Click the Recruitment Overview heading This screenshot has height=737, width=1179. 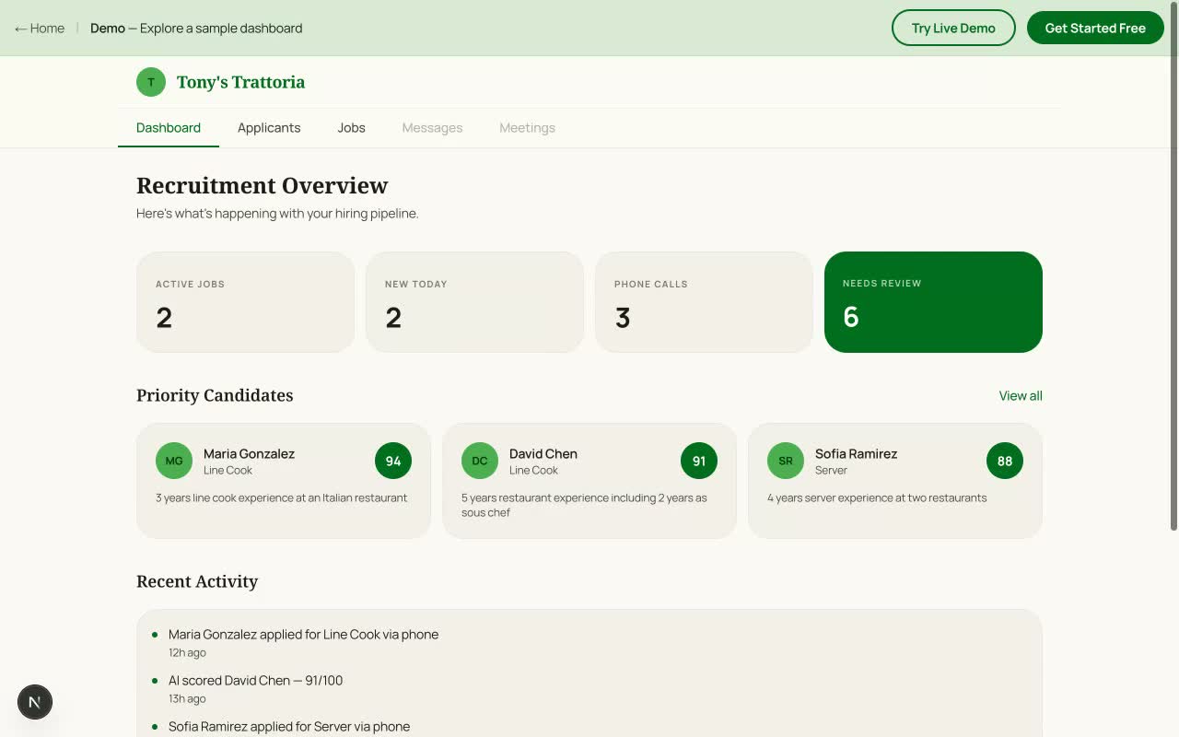pos(262,185)
